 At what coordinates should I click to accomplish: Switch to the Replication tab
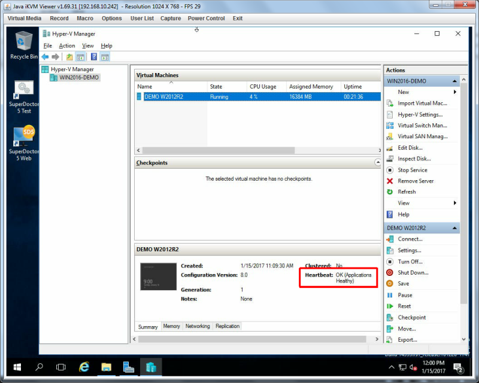click(228, 326)
